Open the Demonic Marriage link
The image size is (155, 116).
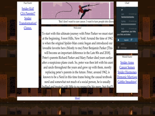127,77
